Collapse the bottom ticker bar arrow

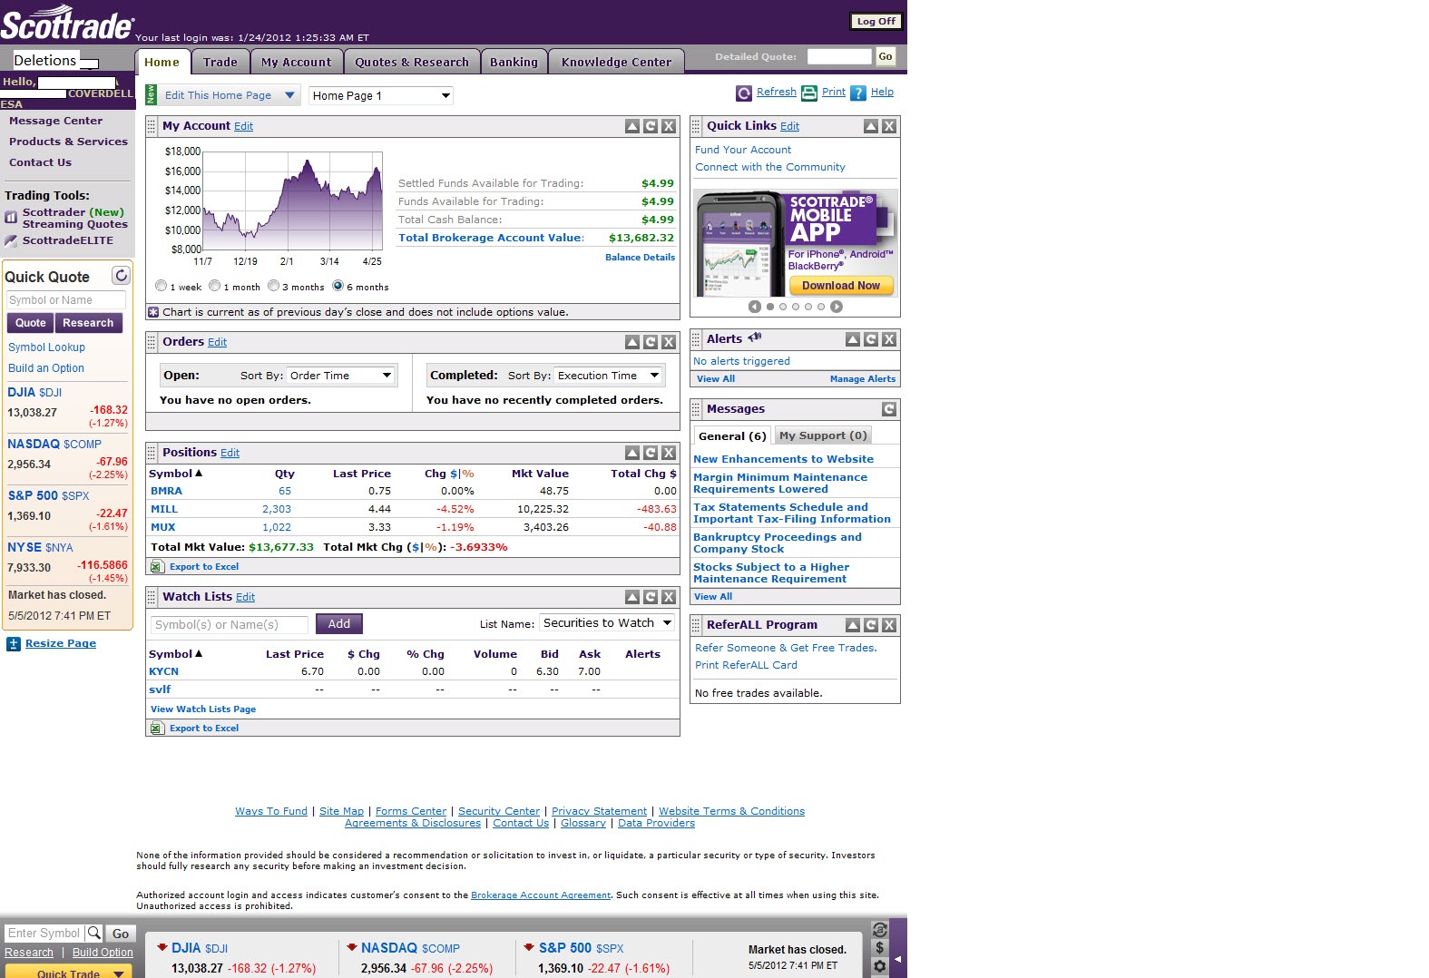(x=898, y=958)
